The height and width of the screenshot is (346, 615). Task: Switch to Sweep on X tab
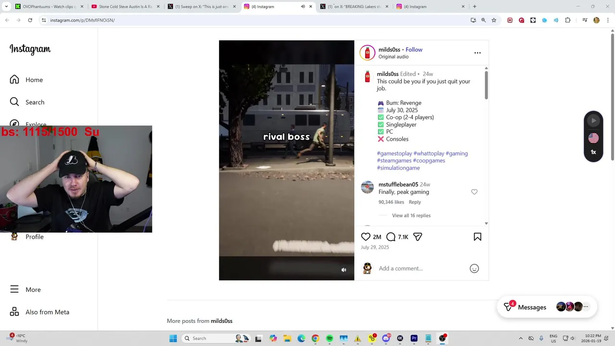(x=202, y=7)
